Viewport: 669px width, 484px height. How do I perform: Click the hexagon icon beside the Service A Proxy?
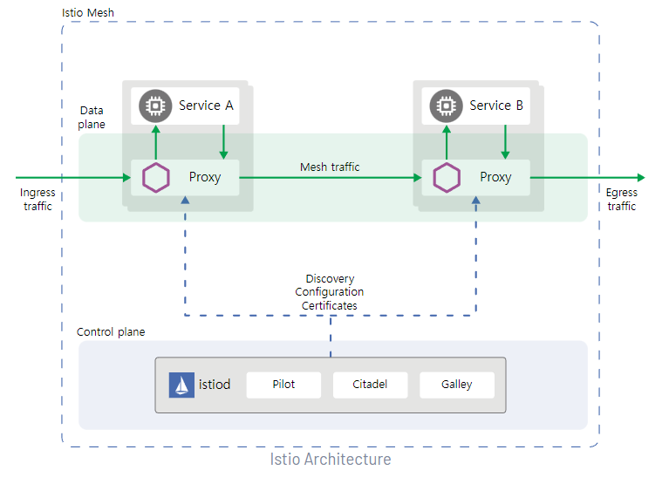tap(156, 177)
